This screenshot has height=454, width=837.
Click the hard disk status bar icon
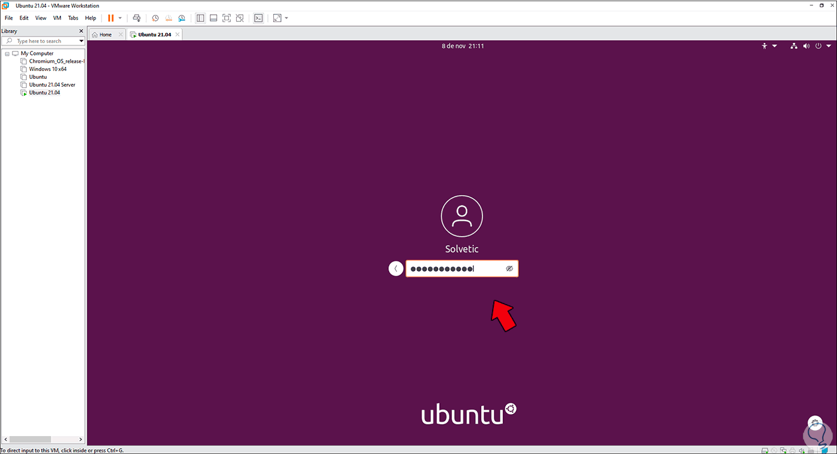766,450
